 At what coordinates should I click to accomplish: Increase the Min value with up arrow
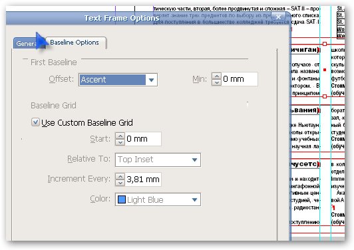tap(216, 76)
